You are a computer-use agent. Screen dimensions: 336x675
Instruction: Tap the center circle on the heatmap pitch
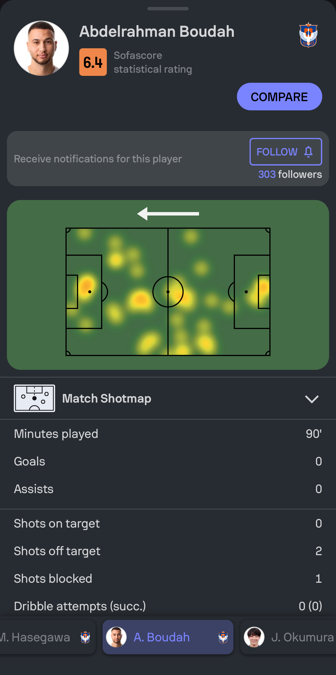(x=168, y=292)
